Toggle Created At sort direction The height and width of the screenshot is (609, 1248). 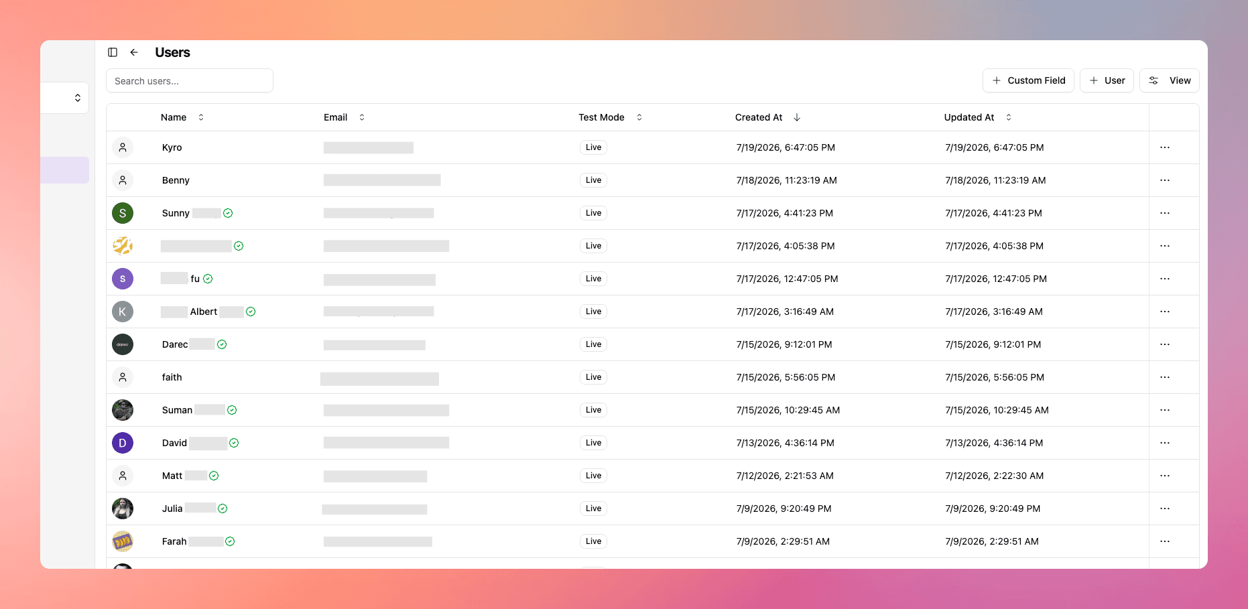[767, 117]
